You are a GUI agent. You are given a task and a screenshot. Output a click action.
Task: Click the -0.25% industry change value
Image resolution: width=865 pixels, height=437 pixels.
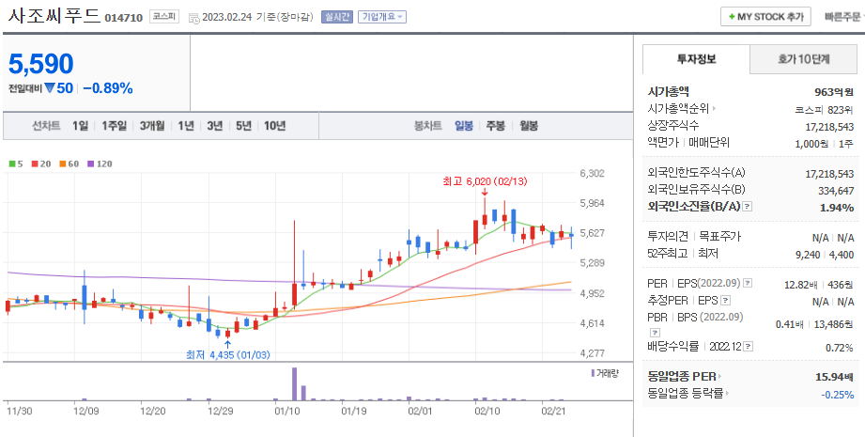pyautogui.click(x=838, y=395)
